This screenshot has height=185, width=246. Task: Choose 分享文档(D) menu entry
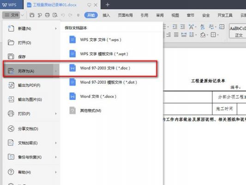[x=31, y=129]
